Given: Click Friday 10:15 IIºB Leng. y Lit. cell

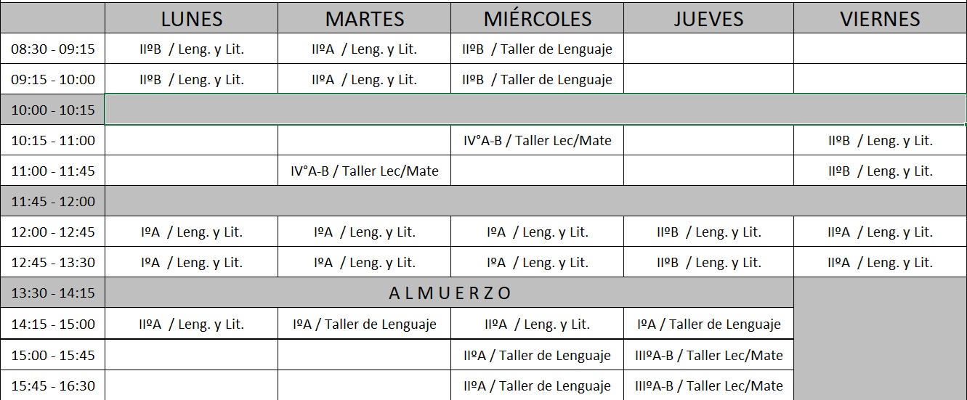Looking at the screenshot, I should (880, 141).
